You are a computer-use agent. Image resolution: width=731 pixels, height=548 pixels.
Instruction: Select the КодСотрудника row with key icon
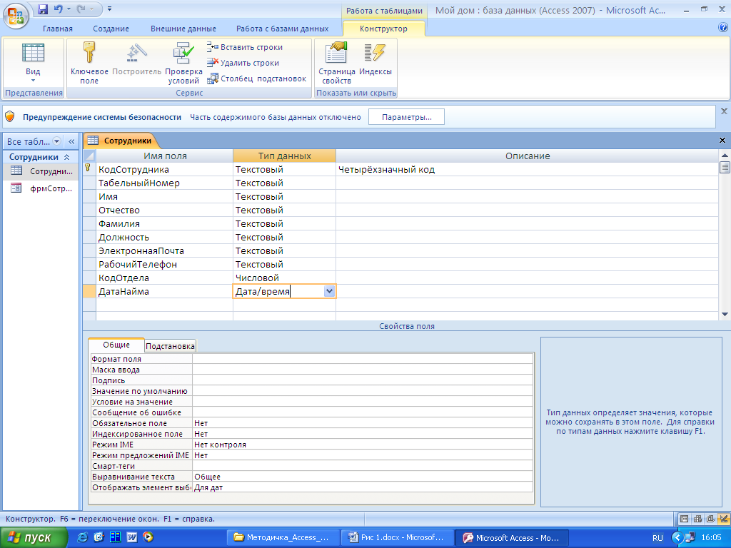coord(89,169)
